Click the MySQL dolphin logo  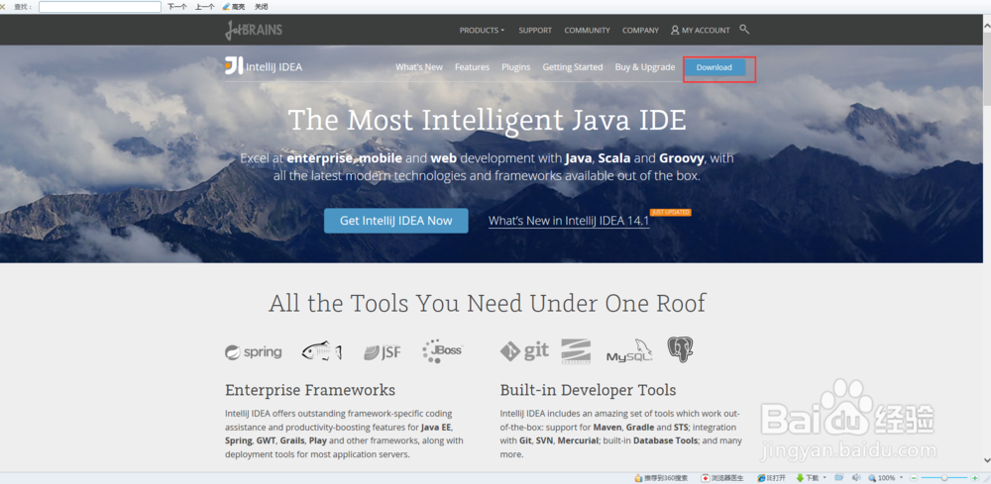click(629, 350)
